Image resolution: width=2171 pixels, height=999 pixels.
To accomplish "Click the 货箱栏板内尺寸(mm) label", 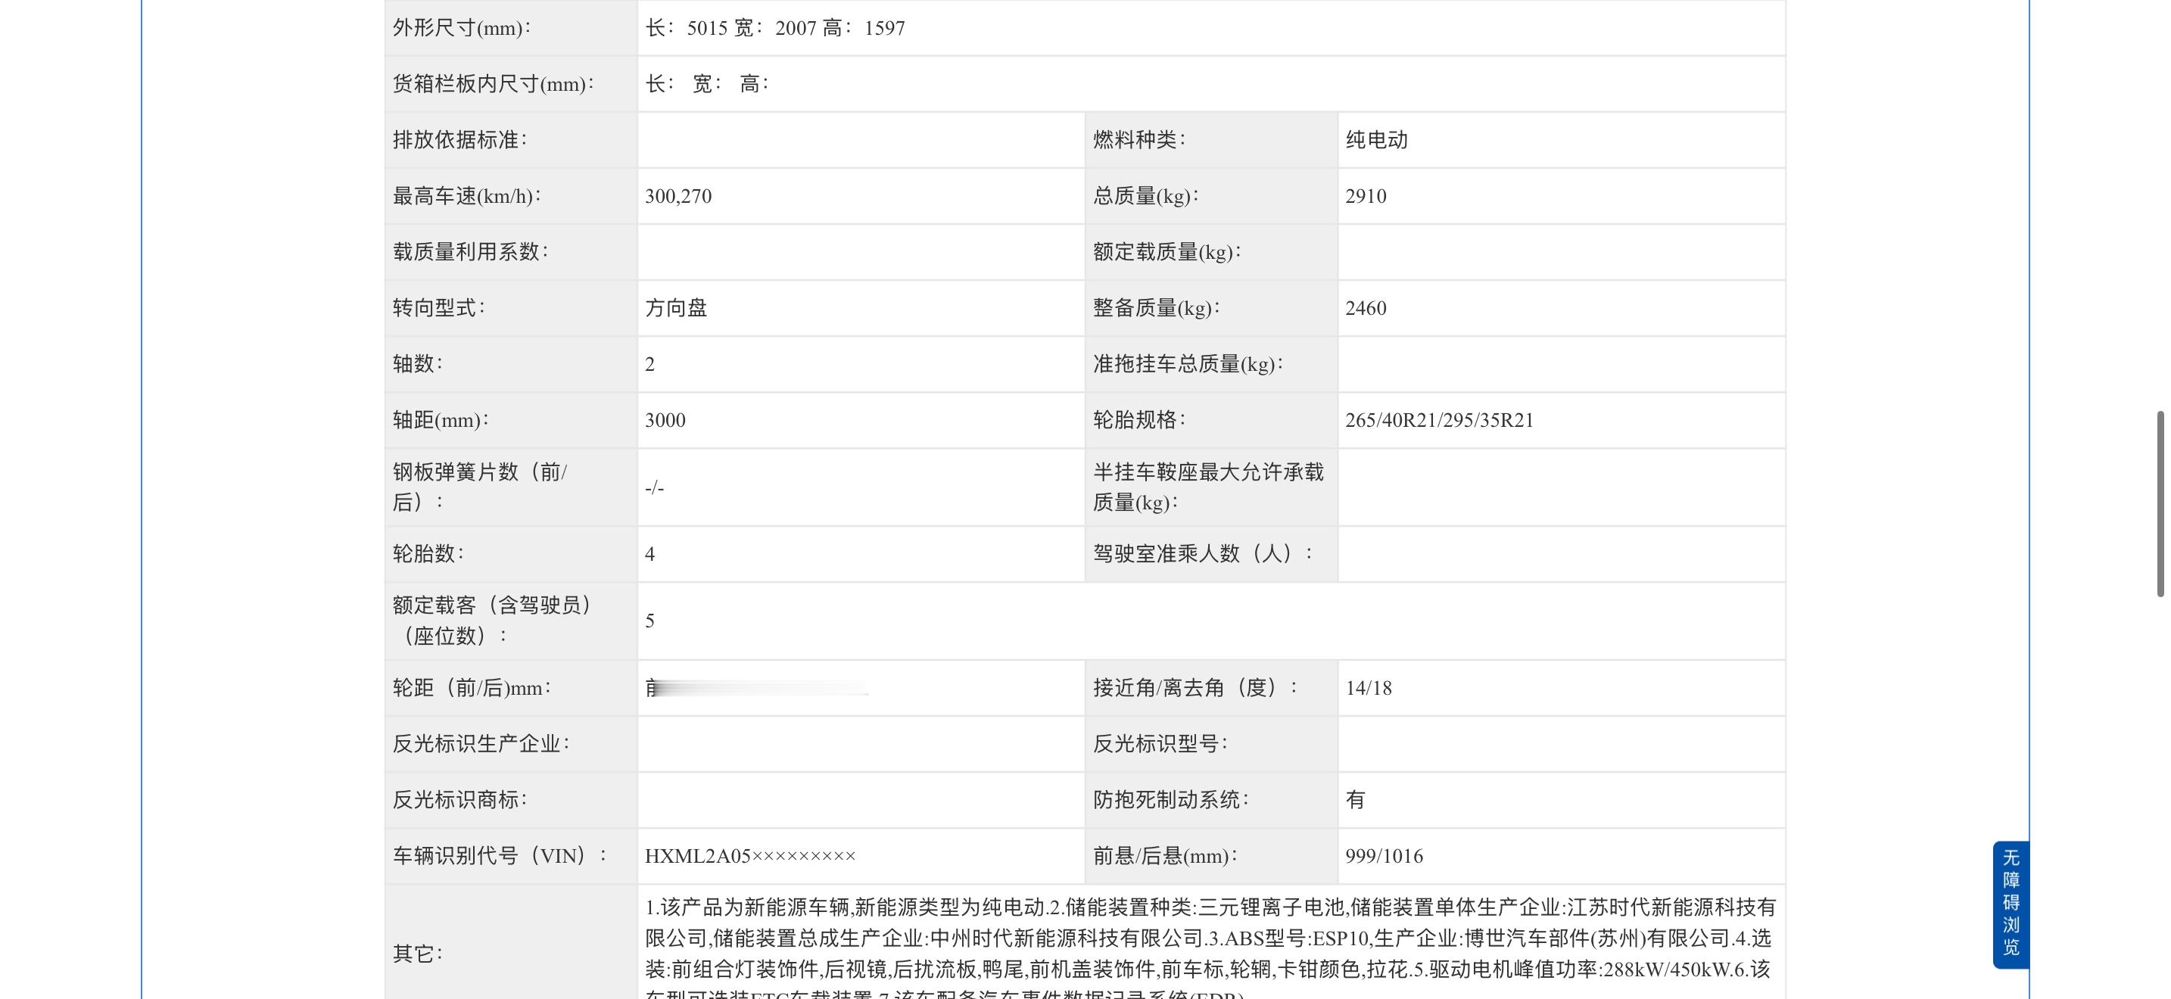I will [x=493, y=84].
